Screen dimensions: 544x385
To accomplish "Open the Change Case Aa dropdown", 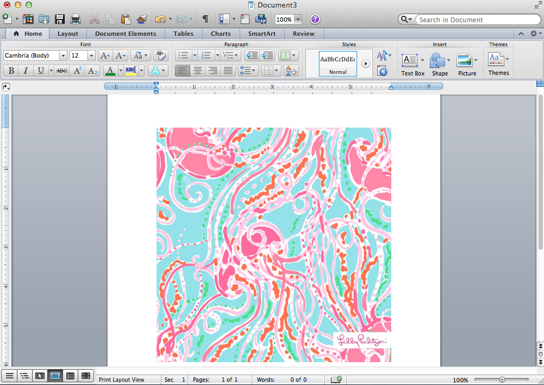I will click(x=141, y=55).
